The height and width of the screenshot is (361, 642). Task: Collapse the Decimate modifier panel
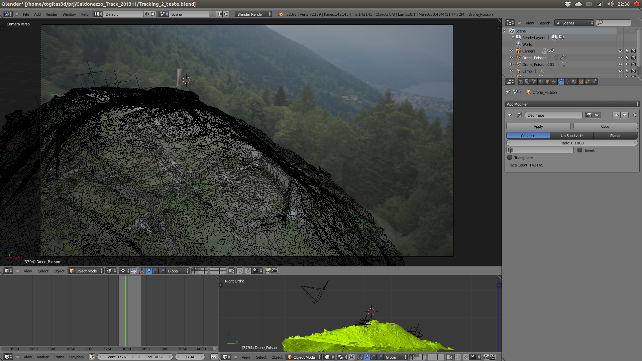pos(510,115)
